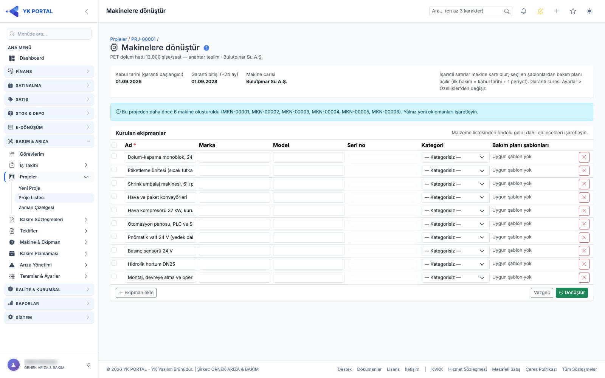The width and height of the screenshot is (605, 378).
Task: Toggle the select-all checkbox in table header
Action: (114, 145)
